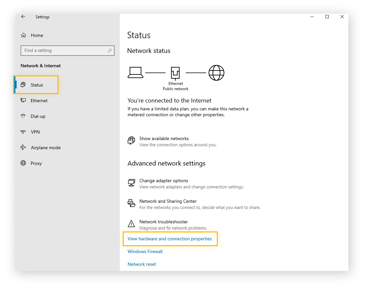Click the Show available networks globe icon
Viewport: 365px width, 286px height.
[x=131, y=140]
